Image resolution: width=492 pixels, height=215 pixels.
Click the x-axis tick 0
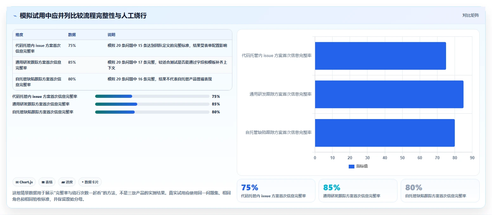(315, 158)
